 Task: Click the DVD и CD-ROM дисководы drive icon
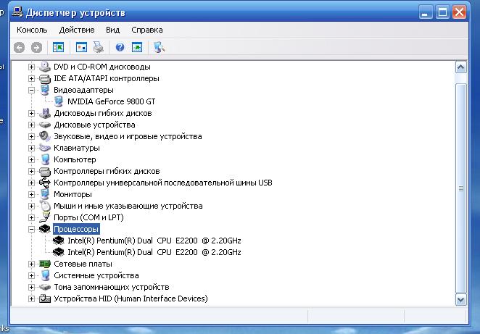(x=45, y=67)
